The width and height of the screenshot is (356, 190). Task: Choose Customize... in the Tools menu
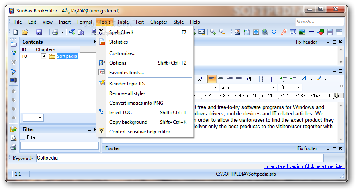pyautogui.click(x=145, y=53)
